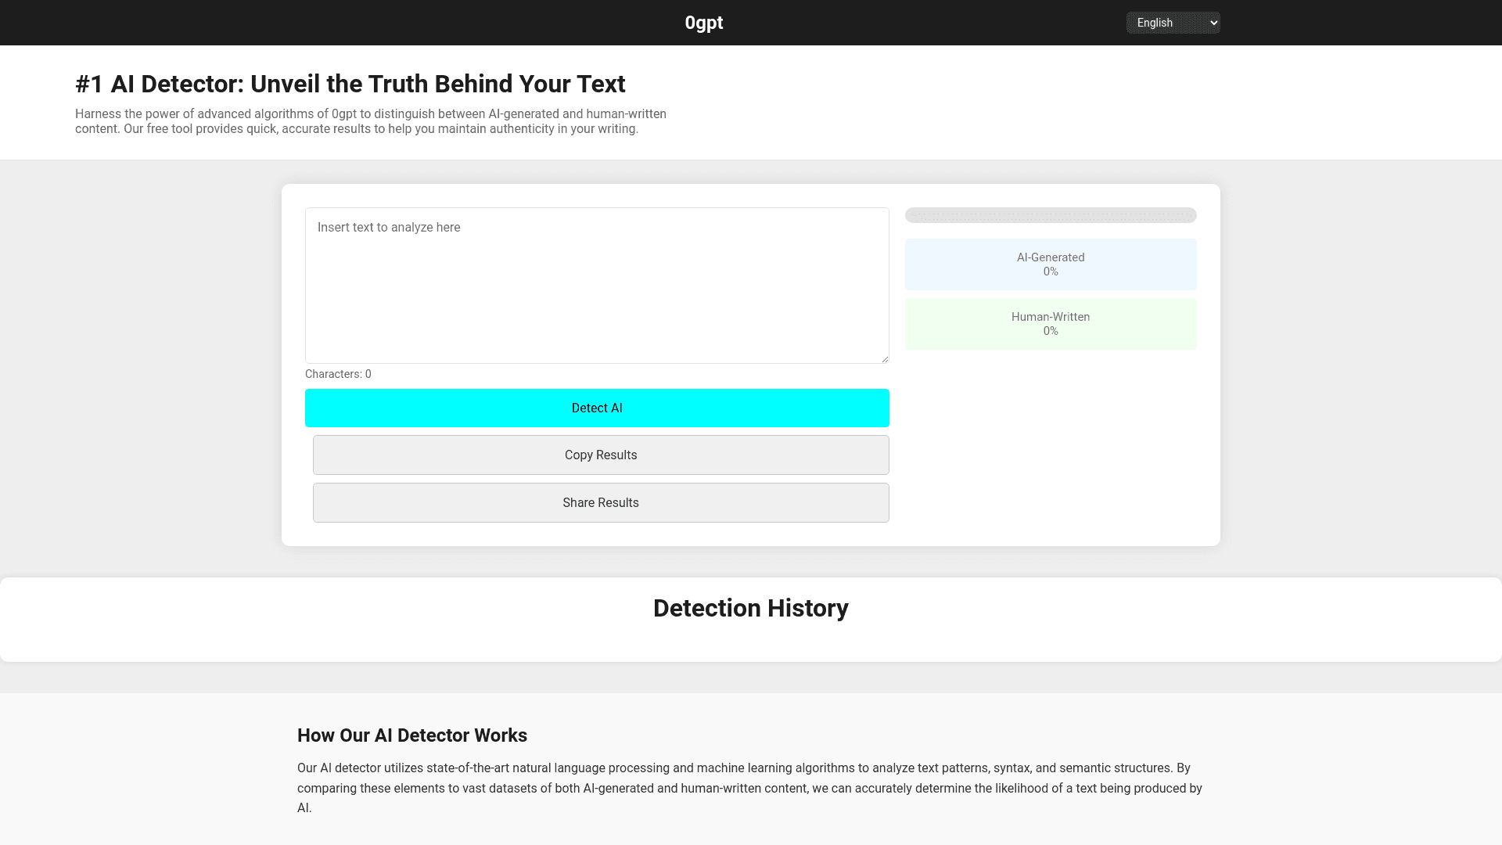Click the Detection History heading
Viewport: 1502px width, 845px height.
(750, 608)
